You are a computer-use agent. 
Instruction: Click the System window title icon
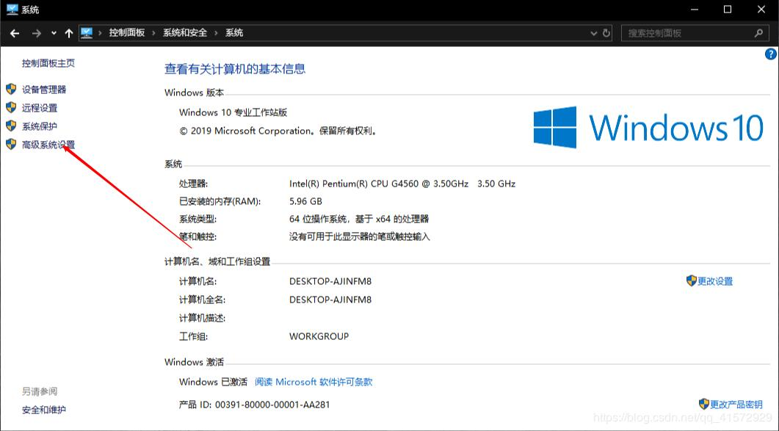12,10
